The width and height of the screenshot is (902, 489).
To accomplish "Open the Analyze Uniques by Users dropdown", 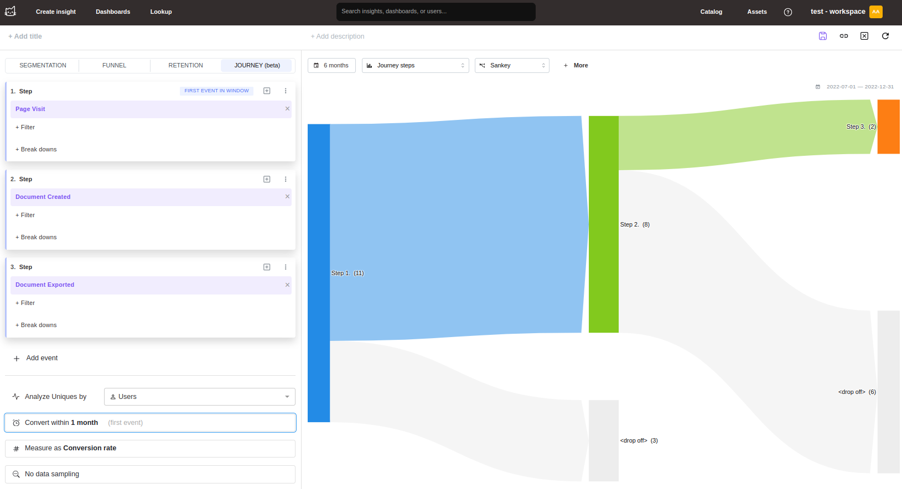I will [199, 397].
